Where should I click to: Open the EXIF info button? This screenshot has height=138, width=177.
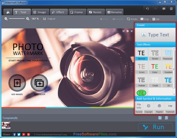(x=156, y=19)
